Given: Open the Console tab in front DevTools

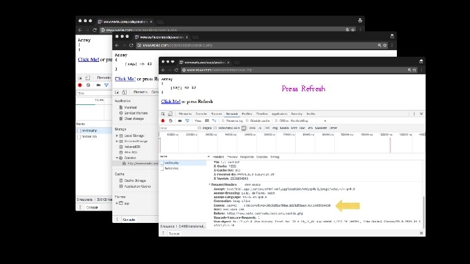Looking at the screenshot, I should (201, 114).
